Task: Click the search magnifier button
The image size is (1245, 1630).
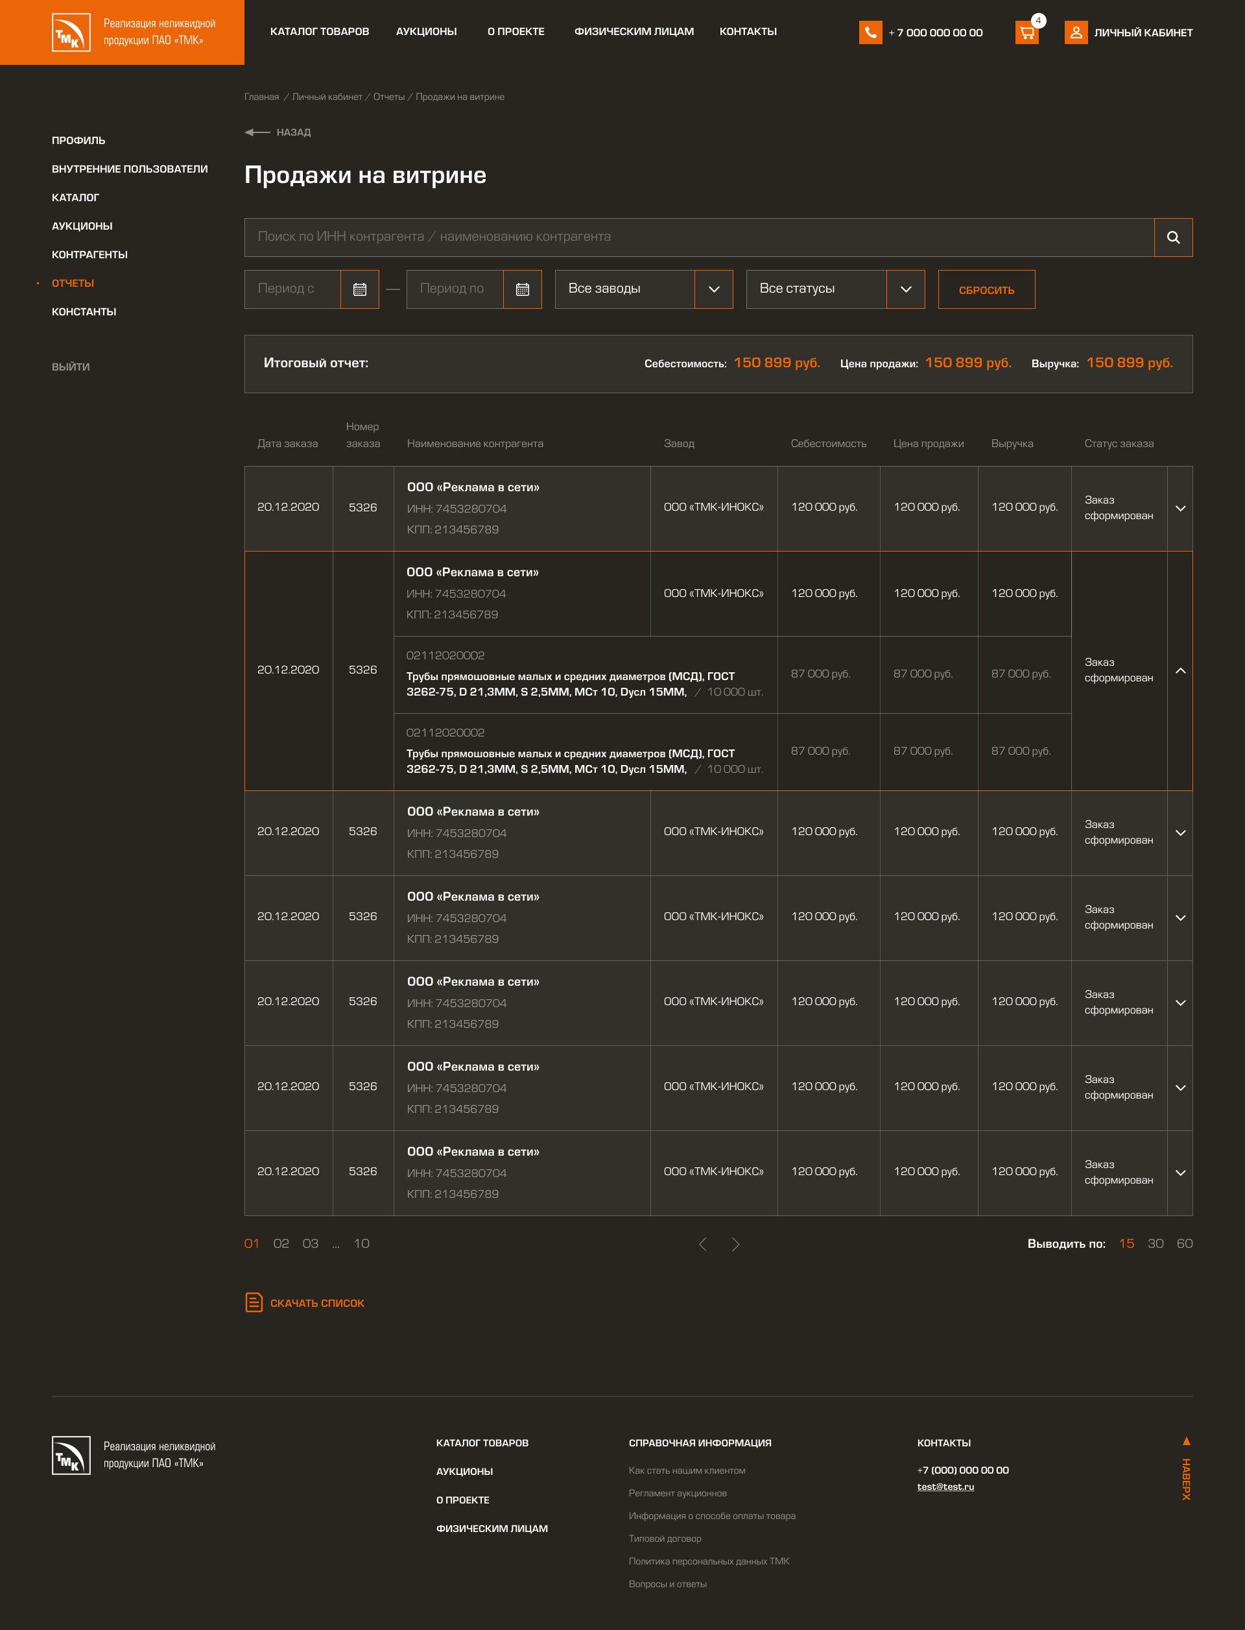Action: [x=1173, y=237]
